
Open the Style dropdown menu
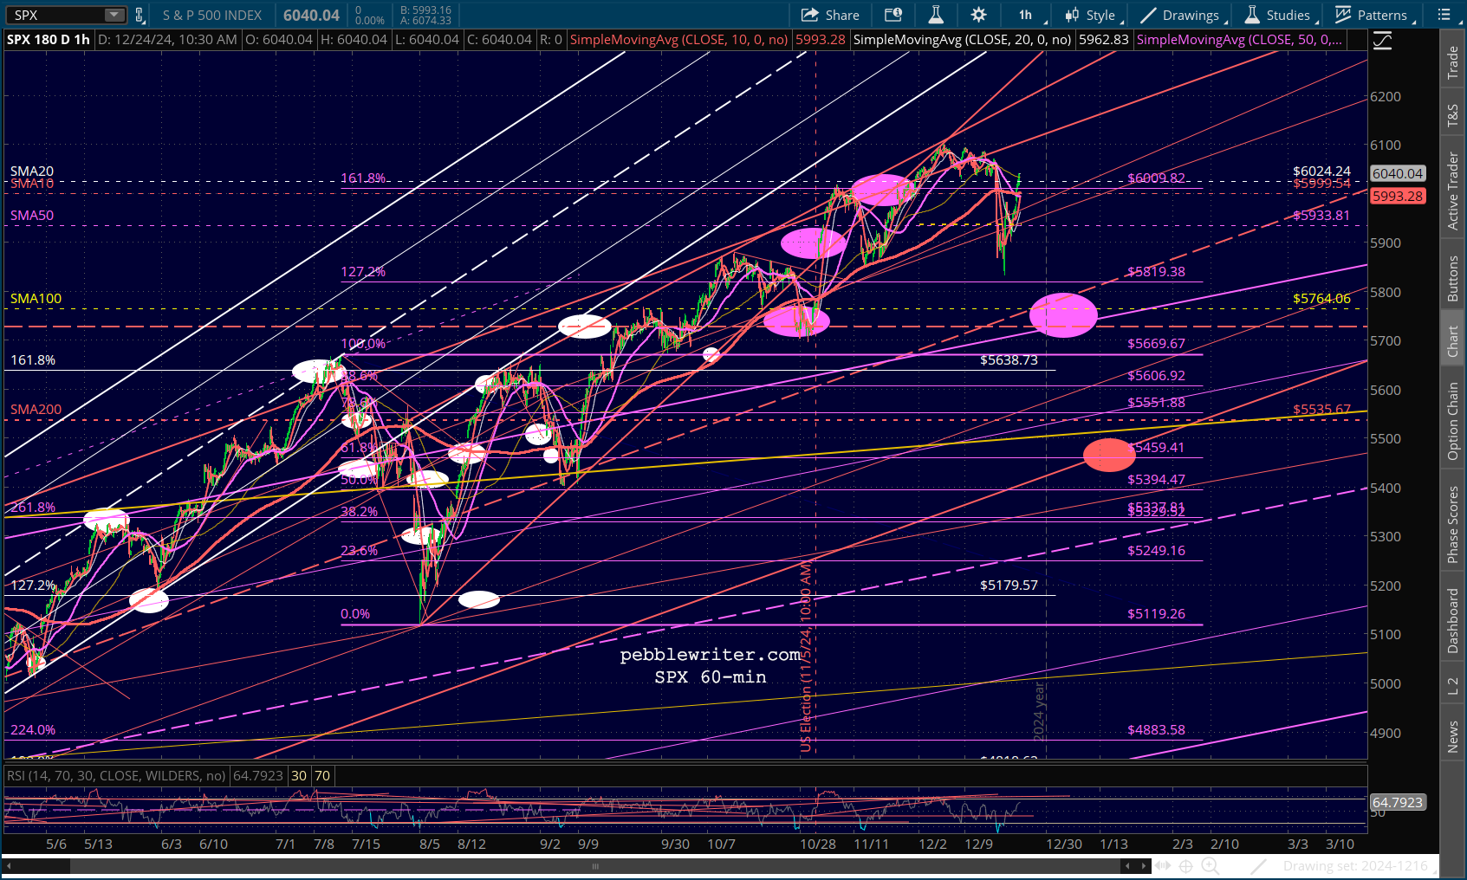(1094, 15)
